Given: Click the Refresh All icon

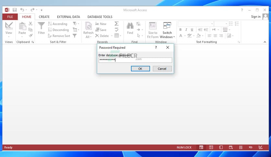Looking at the screenshot, I should [88, 26].
